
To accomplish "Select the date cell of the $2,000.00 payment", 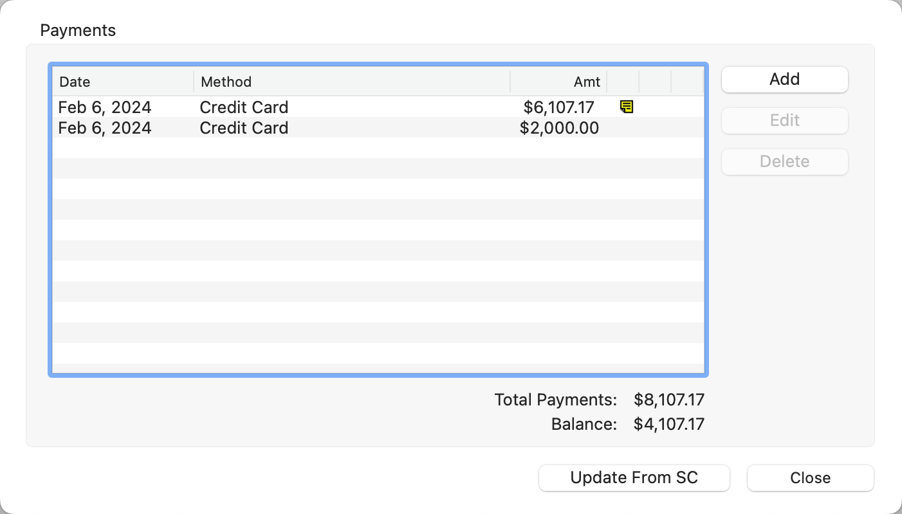I will (105, 128).
